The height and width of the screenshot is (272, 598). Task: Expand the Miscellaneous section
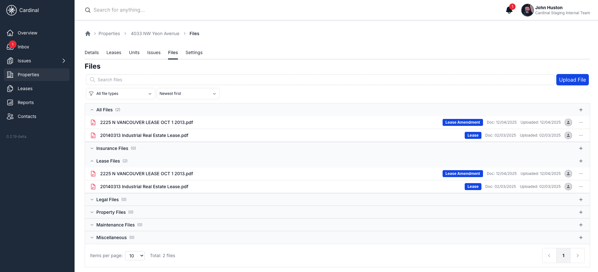point(92,238)
